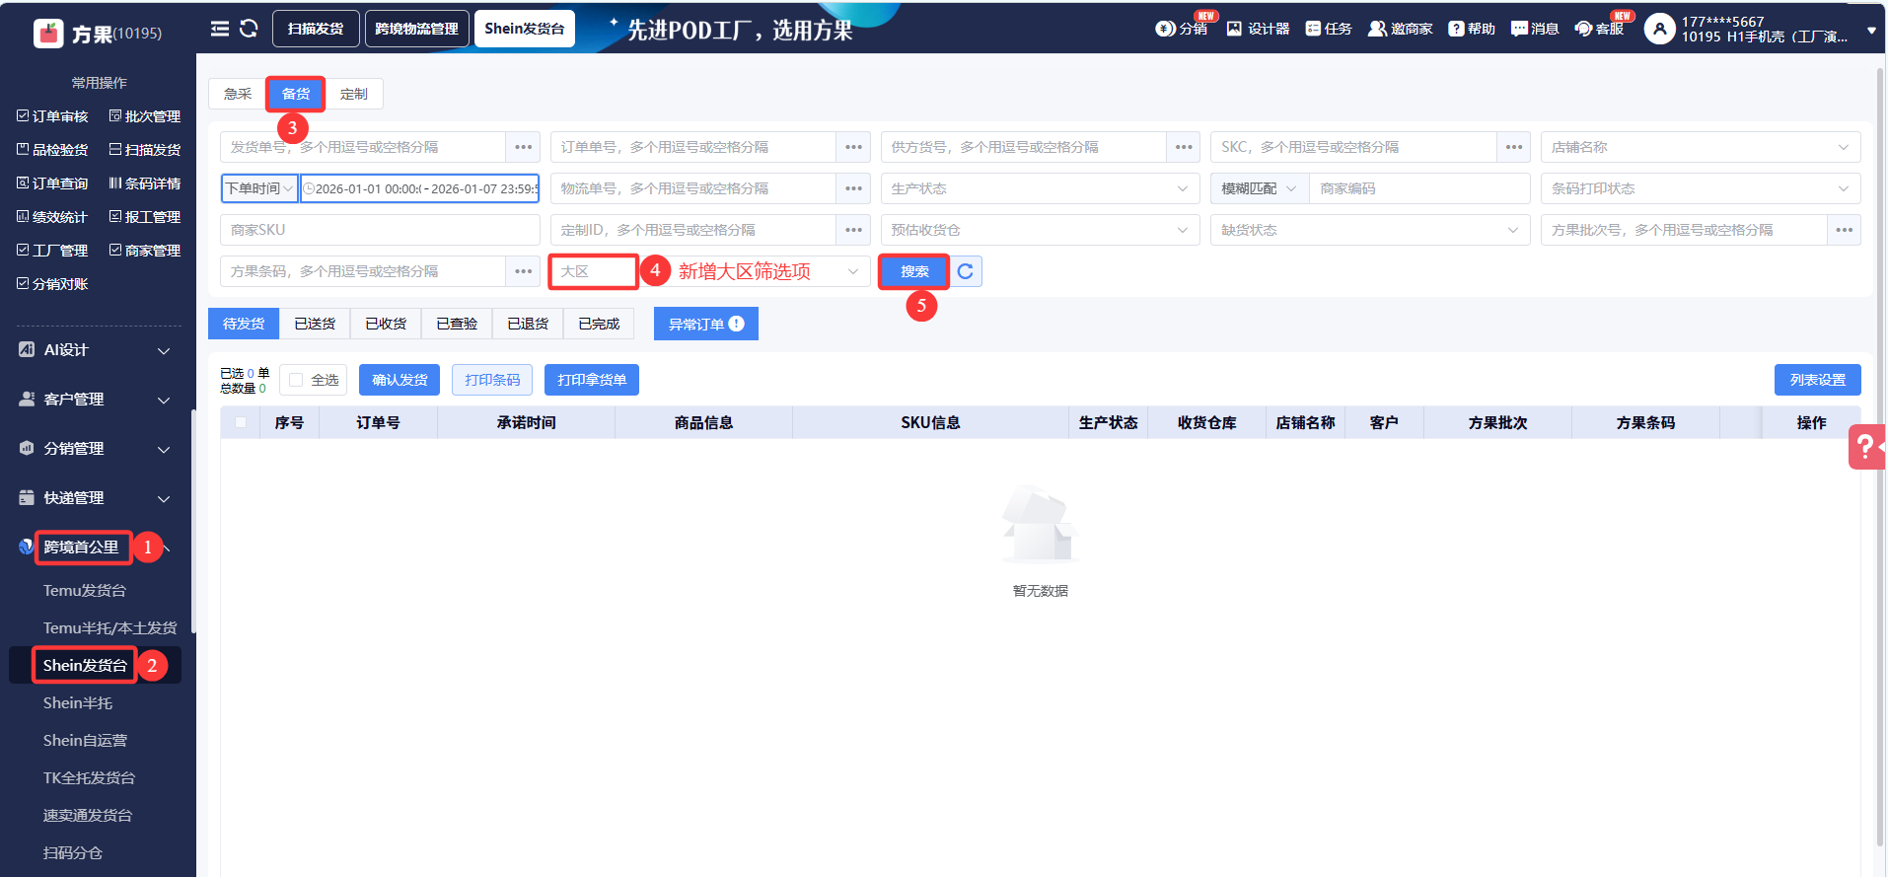1888x877 pixels.
Task: Open batch input dots for 方果条码
Action: coord(523,271)
